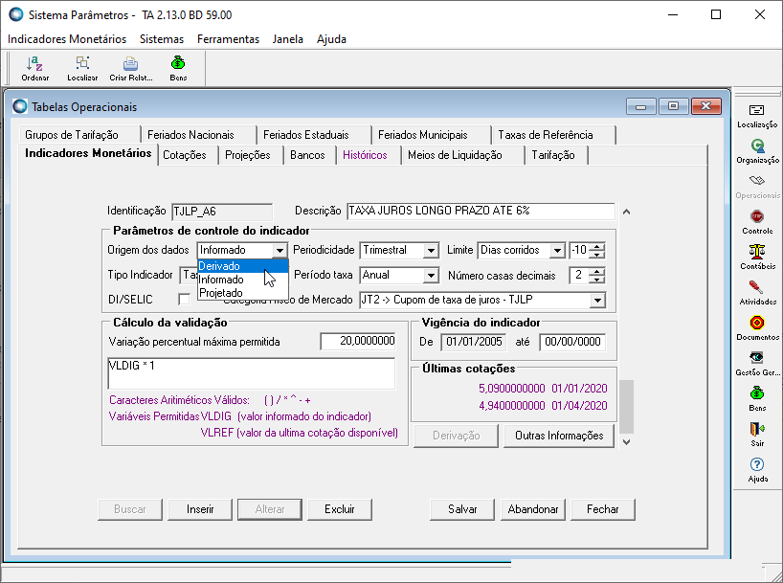Image resolution: width=783 pixels, height=583 pixels.
Task: Expand the Período taxa Anual dropdown
Action: pyautogui.click(x=431, y=275)
